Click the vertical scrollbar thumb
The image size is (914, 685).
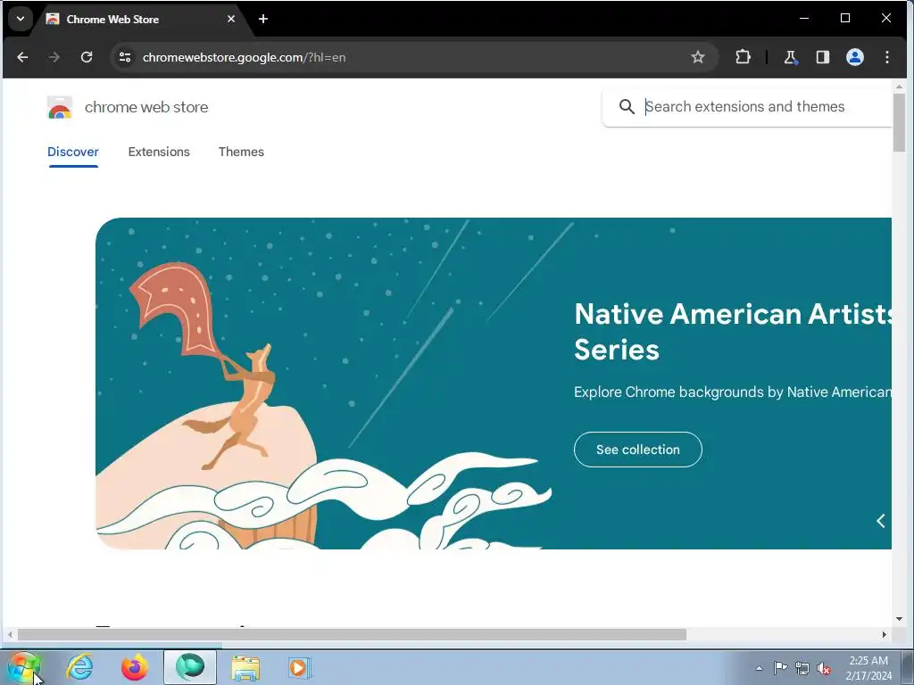coord(899,121)
